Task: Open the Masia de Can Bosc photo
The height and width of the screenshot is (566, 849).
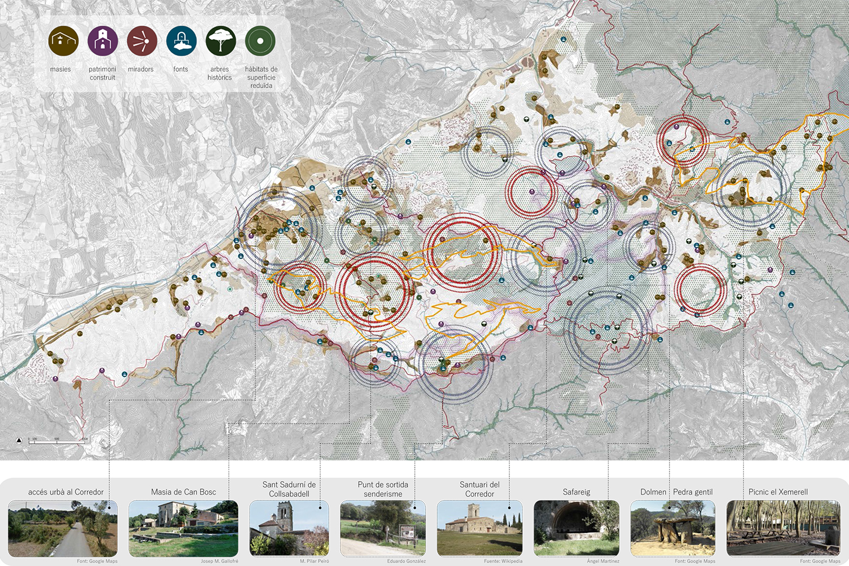Action: tap(183, 528)
